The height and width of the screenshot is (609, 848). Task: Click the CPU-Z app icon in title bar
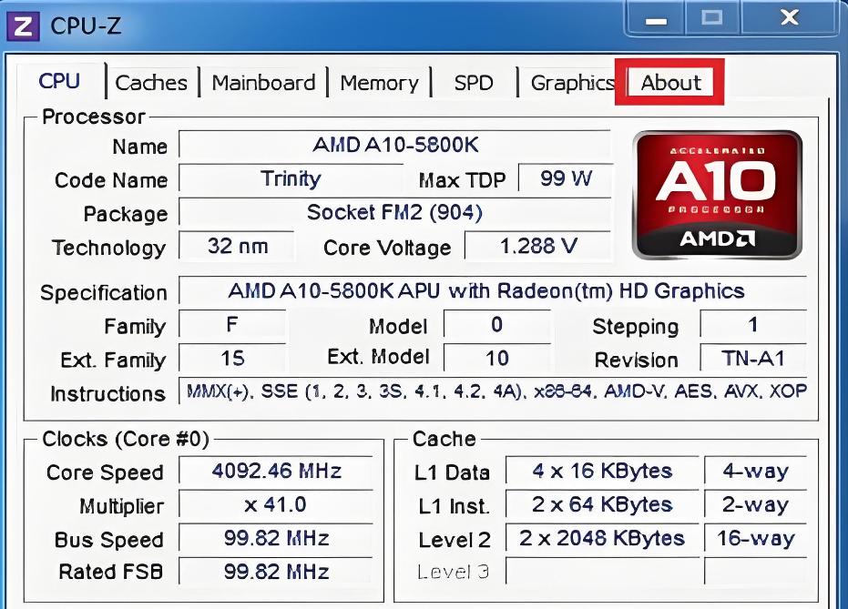(23, 27)
